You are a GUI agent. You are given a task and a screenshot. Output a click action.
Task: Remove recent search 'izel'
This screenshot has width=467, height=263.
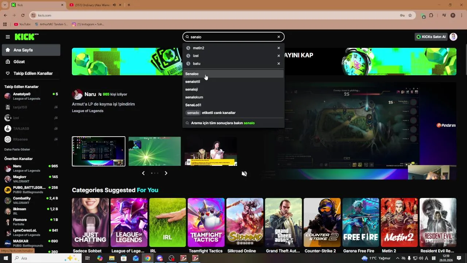279,56
